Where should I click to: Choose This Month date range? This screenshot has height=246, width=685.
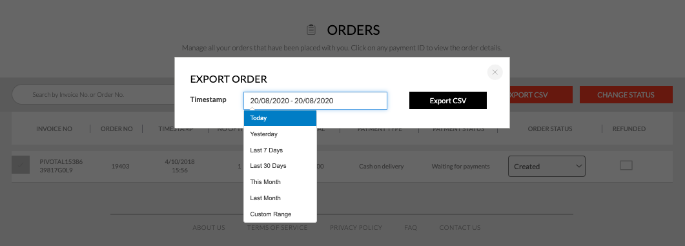280,182
